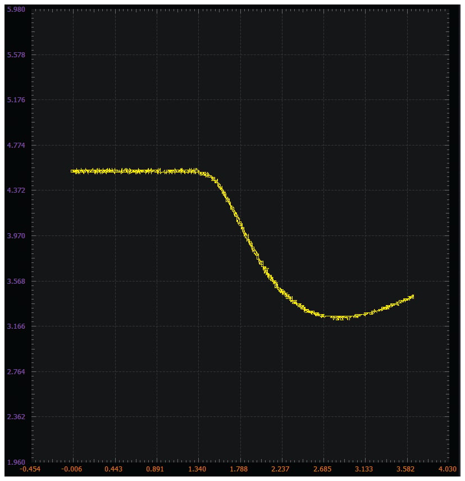Click the Y-axis label 2.764
Screen dimensions: 465x481
click(x=16, y=372)
